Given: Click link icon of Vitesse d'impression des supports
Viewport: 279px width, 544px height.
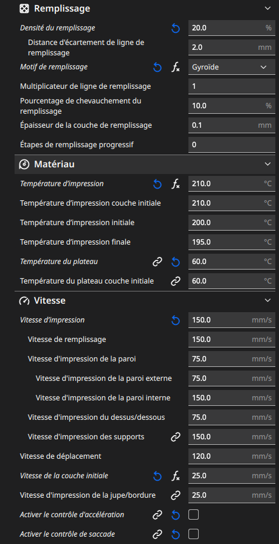Looking at the screenshot, I should point(176,437).
